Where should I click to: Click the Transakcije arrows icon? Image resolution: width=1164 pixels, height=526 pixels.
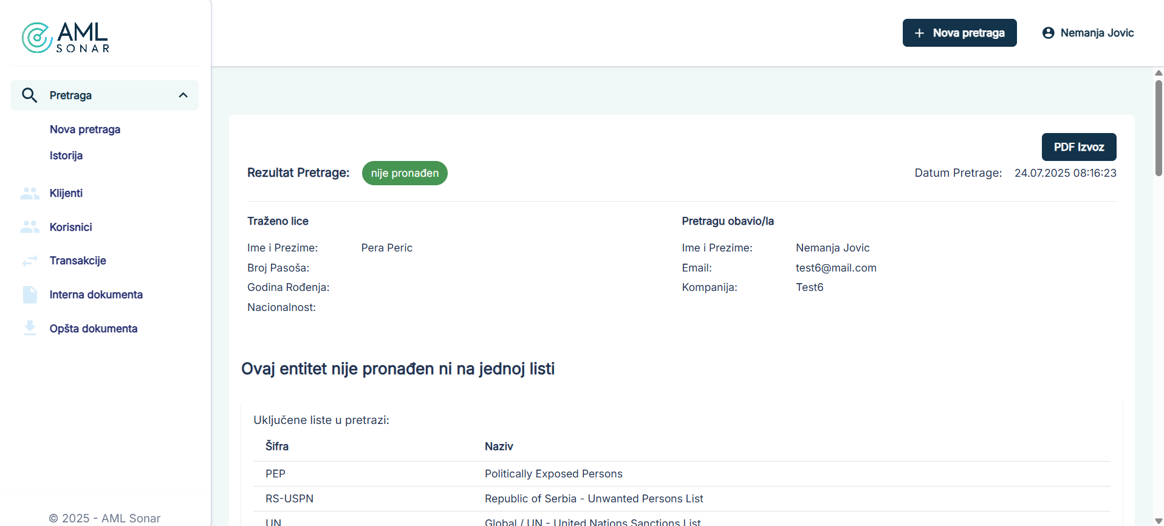pyautogui.click(x=29, y=261)
